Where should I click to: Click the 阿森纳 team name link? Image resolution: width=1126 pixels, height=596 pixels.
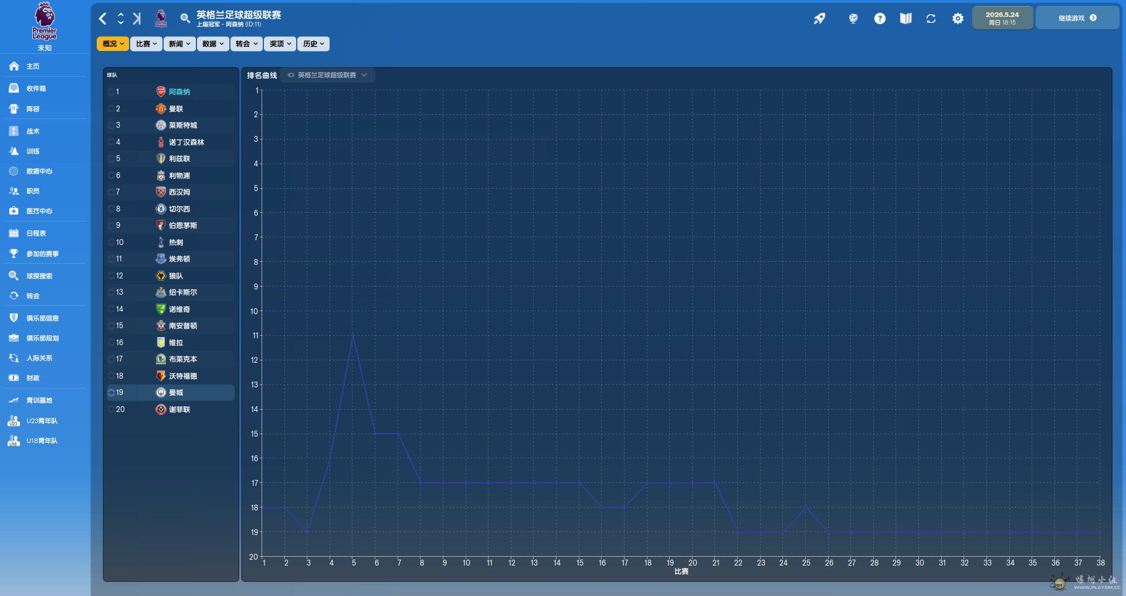click(179, 92)
